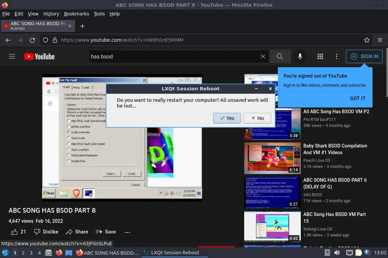Click the network monitor tray icon

click(349, 253)
